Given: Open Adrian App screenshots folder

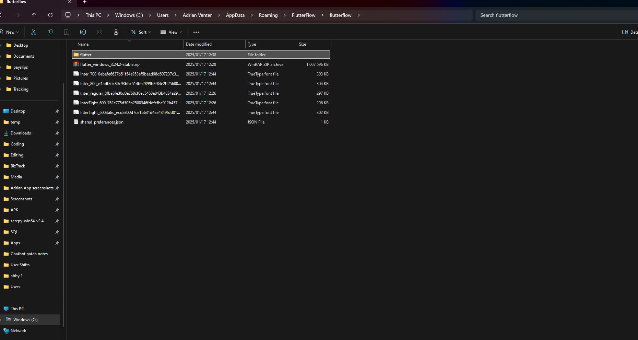Looking at the screenshot, I should [x=32, y=188].
